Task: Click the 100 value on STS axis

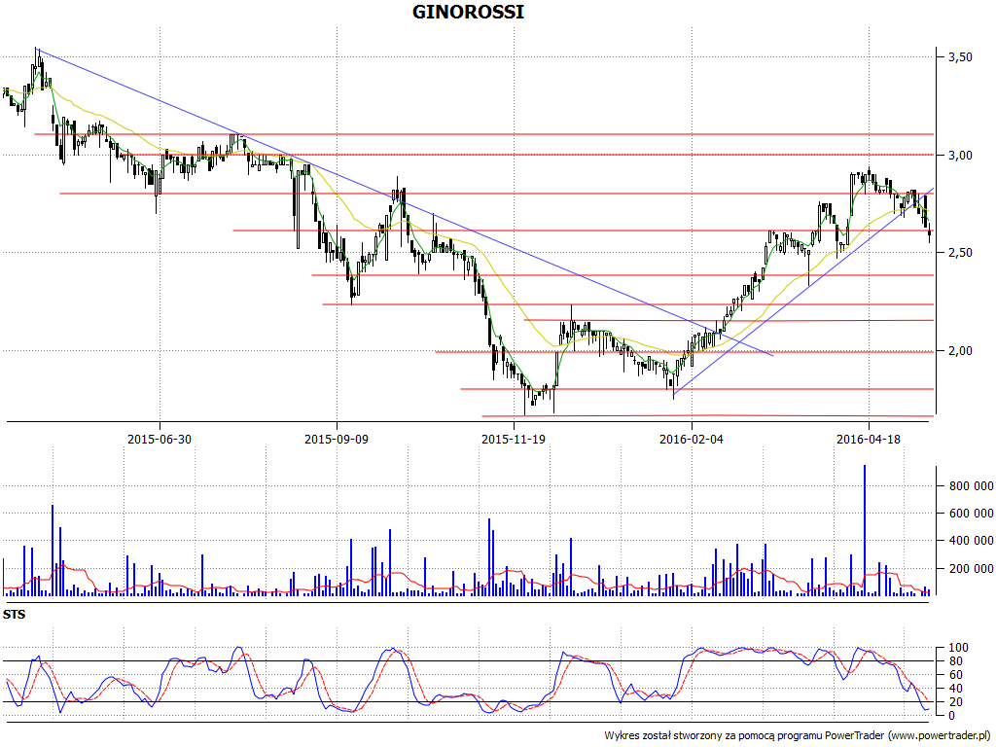Action: coord(958,648)
